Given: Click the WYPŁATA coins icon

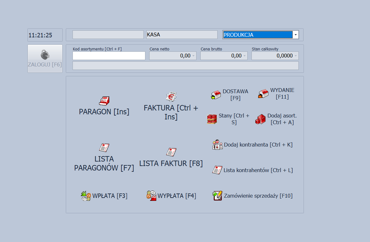Looking at the screenshot, I should [151, 196].
